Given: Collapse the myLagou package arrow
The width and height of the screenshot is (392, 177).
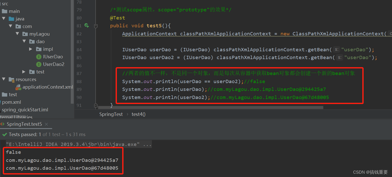Looking at the screenshot, I should coord(17,34).
